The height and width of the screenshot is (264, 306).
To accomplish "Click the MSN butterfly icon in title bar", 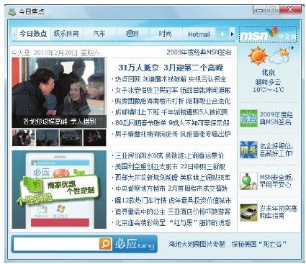I will 12,12.
